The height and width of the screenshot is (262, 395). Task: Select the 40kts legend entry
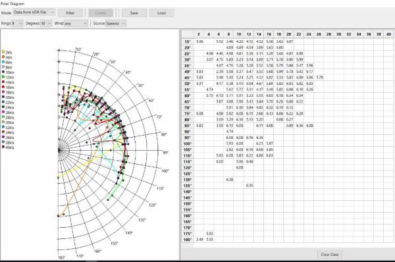coord(8,147)
